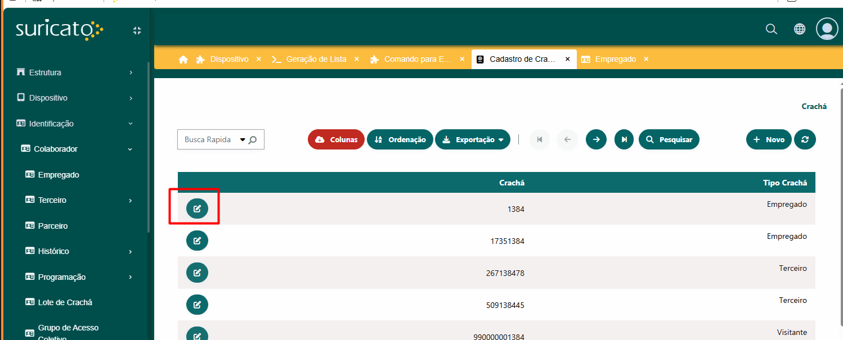Click the Crachá column header

[512, 183]
